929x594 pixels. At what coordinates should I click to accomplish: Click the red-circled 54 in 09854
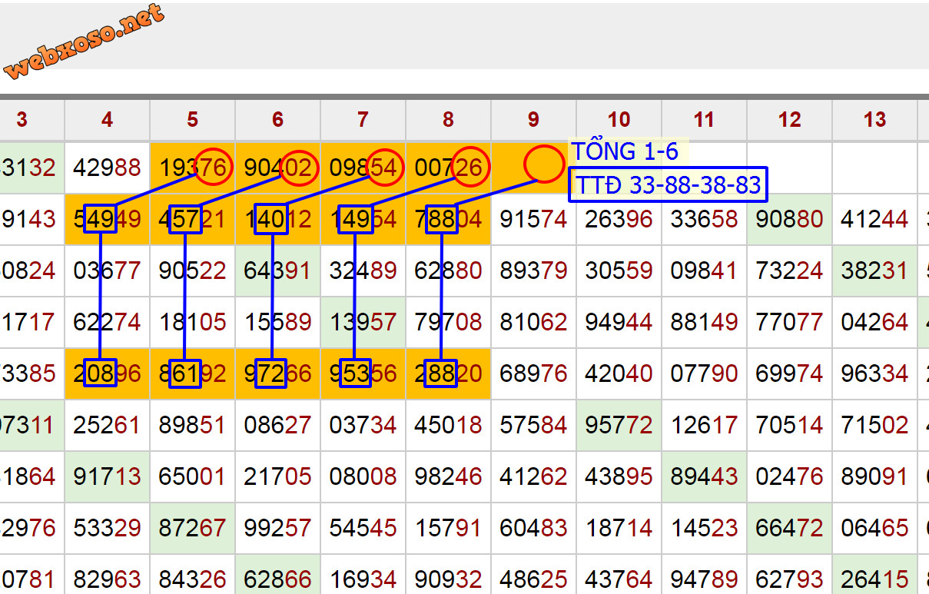385,167
